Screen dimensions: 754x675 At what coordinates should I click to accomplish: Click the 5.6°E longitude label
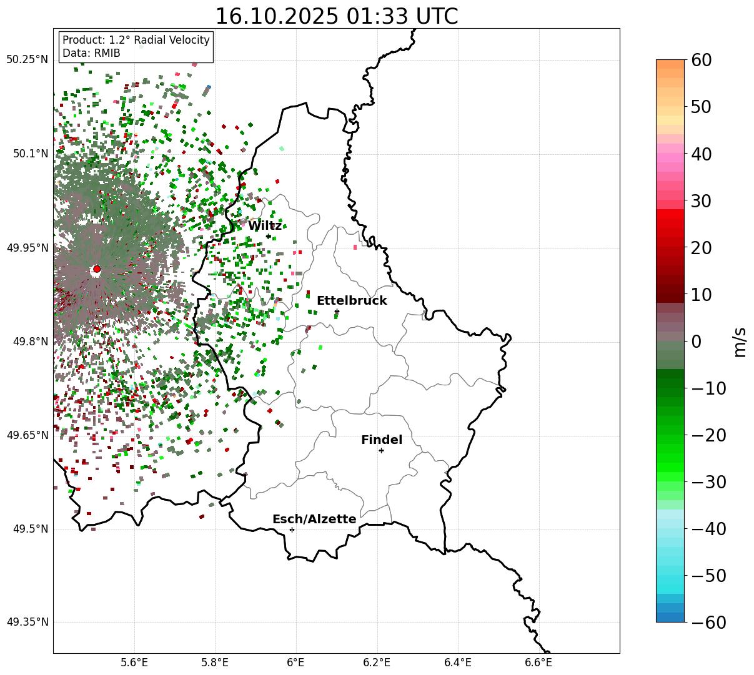[x=134, y=662]
